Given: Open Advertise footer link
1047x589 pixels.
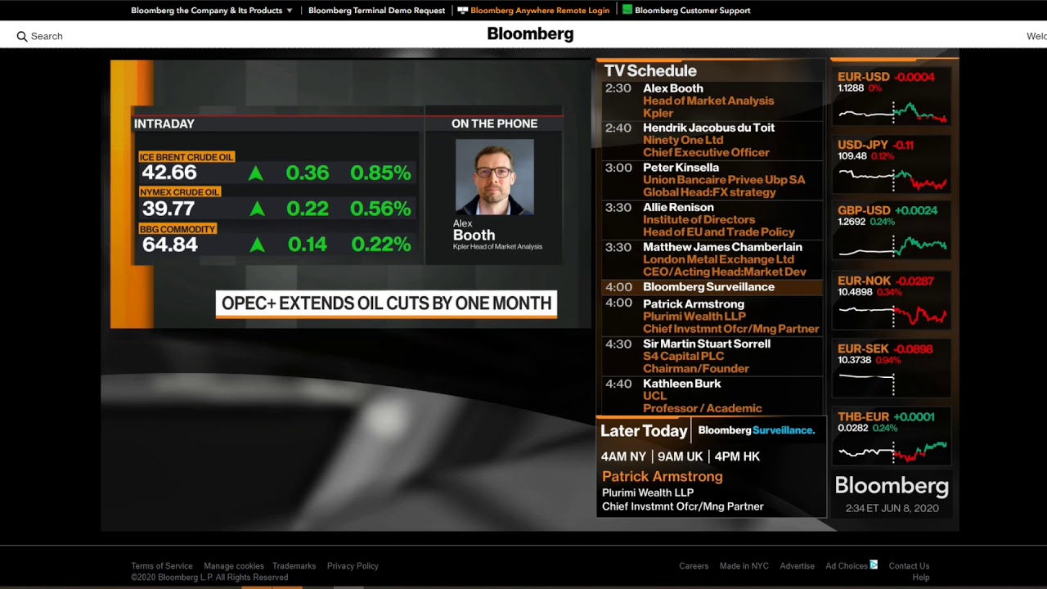Looking at the screenshot, I should [x=797, y=566].
